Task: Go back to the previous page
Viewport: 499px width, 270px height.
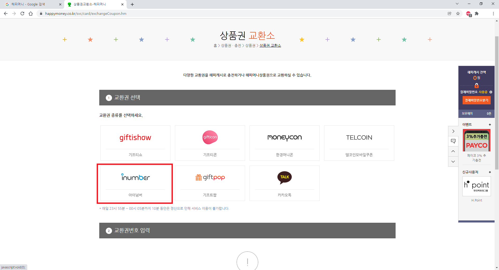Action: (6, 14)
